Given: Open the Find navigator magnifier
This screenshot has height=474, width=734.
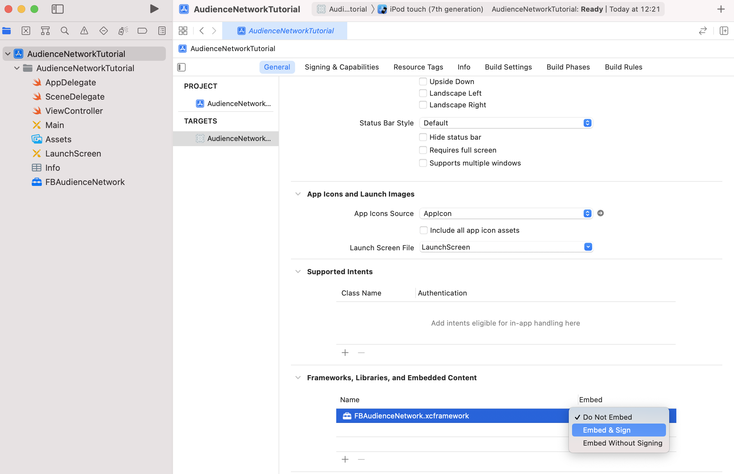Looking at the screenshot, I should tap(65, 31).
